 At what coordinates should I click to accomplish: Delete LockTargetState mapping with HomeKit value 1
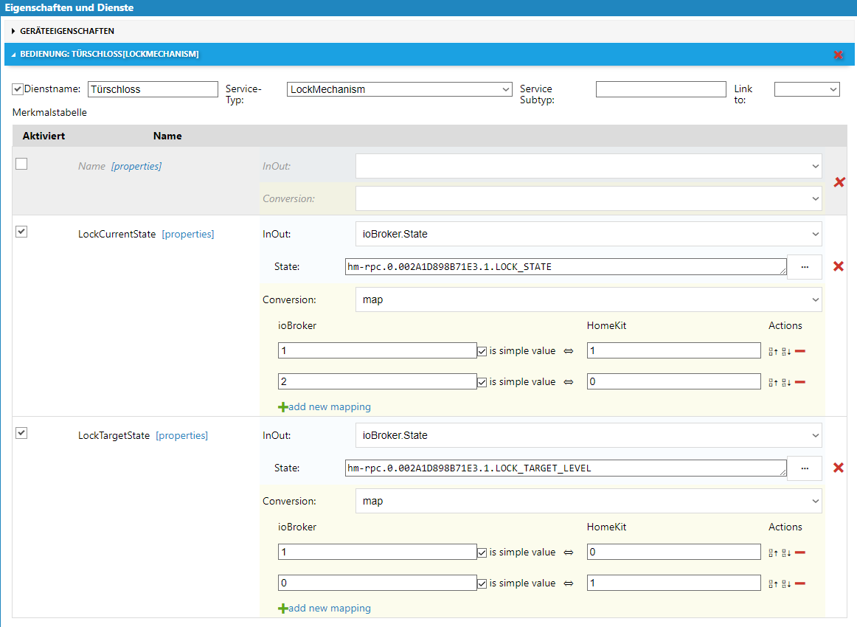point(800,583)
